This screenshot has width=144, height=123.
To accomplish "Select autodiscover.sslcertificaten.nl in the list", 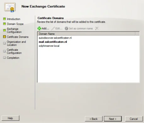I will pos(55,38).
